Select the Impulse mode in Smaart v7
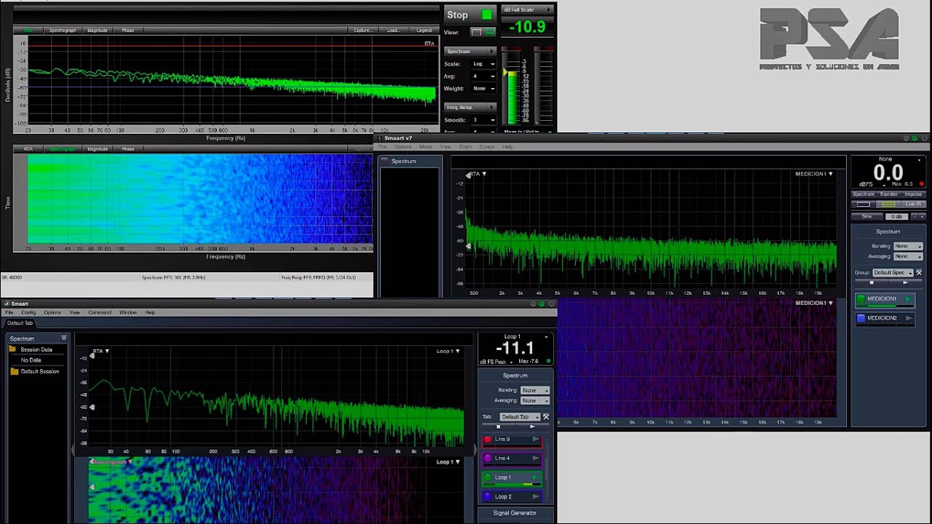This screenshot has height=524, width=932. coord(913,194)
